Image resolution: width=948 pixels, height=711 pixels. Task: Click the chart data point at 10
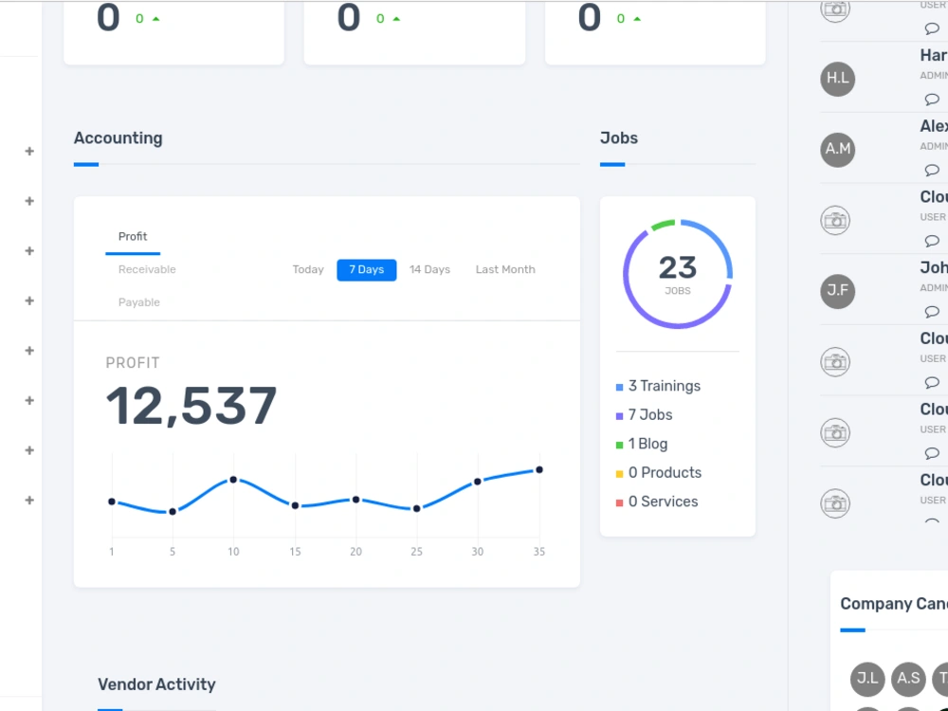(233, 480)
